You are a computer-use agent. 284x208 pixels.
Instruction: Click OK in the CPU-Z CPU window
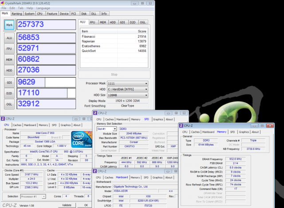pos(86,205)
